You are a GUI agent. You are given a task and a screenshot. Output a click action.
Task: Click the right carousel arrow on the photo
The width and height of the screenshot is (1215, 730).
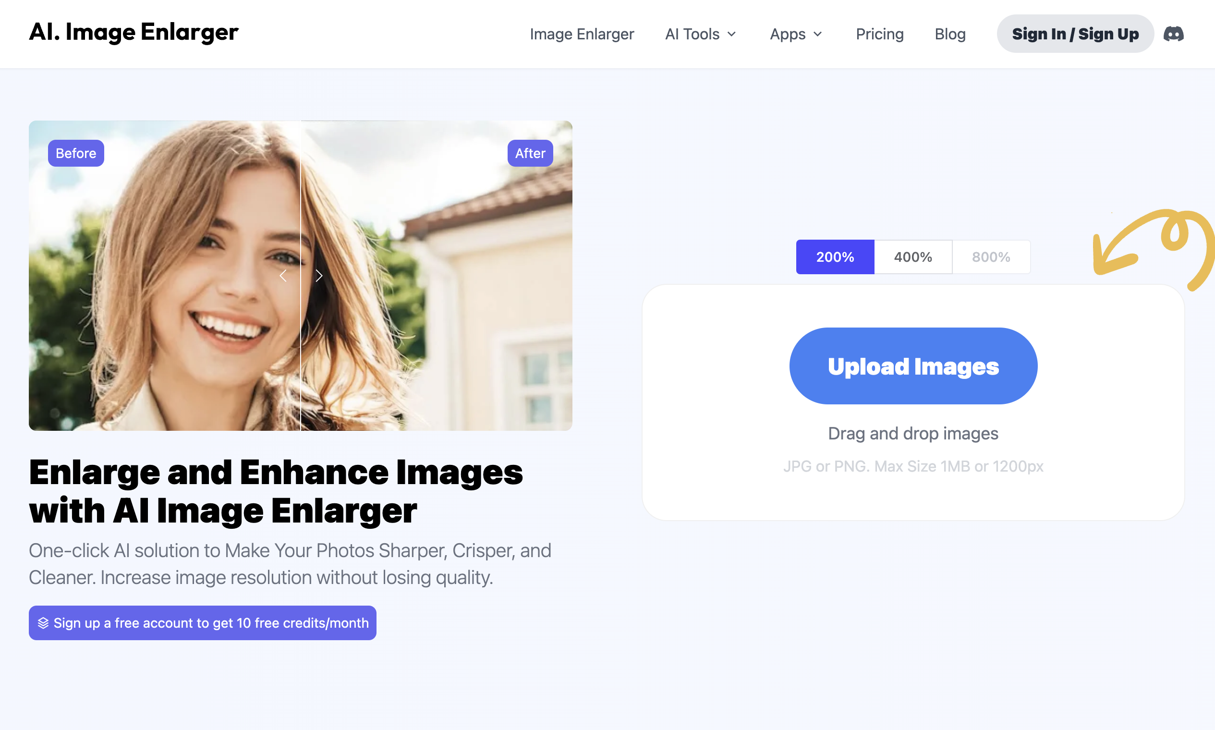pos(319,276)
